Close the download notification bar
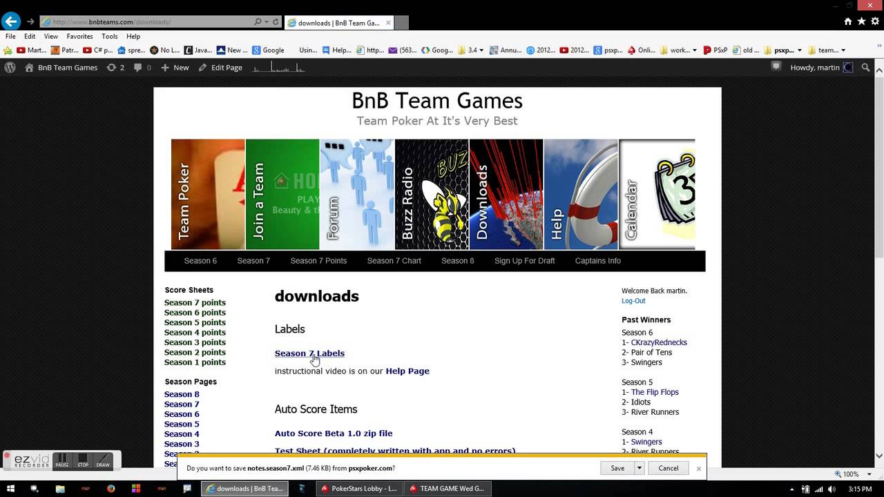This screenshot has height=497, width=884. click(x=698, y=468)
